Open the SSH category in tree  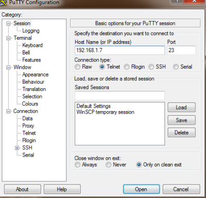[x=27, y=148]
